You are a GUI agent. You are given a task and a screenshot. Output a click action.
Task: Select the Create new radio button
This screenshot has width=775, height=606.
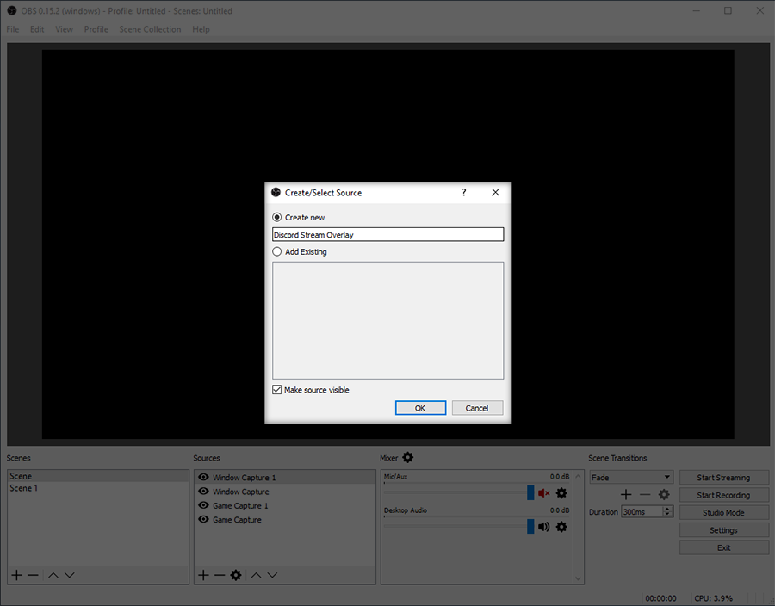[x=276, y=217]
